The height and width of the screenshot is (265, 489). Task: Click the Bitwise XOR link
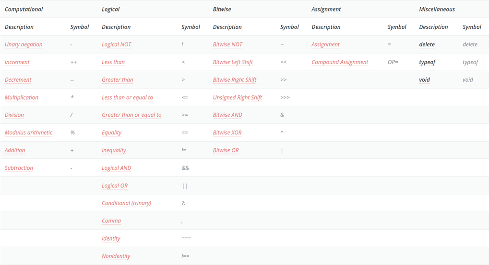(x=227, y=132)
